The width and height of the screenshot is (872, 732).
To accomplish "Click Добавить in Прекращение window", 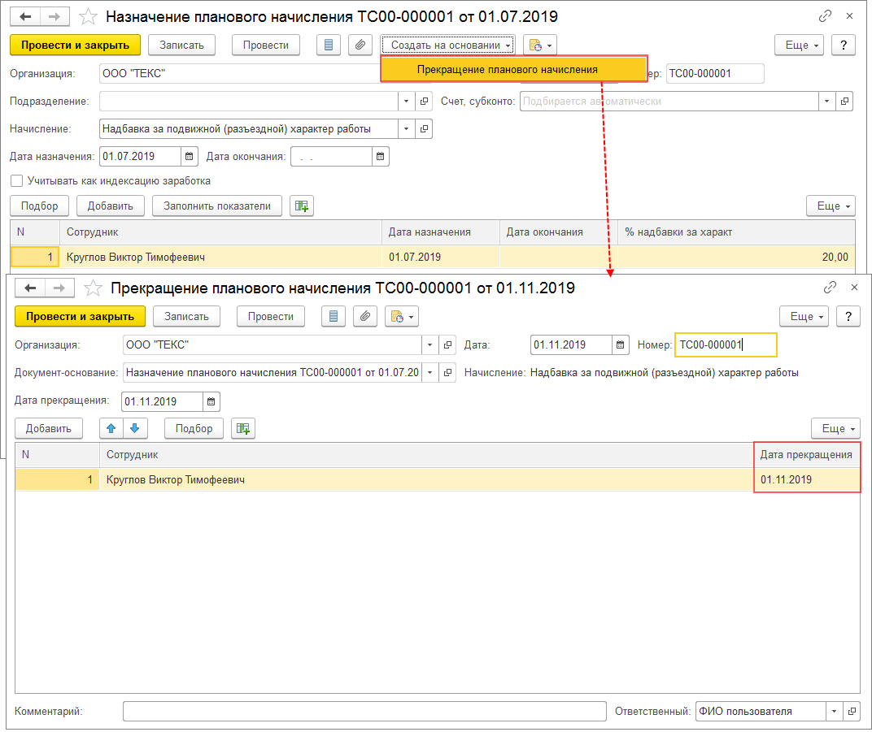I will coord(48,428).
